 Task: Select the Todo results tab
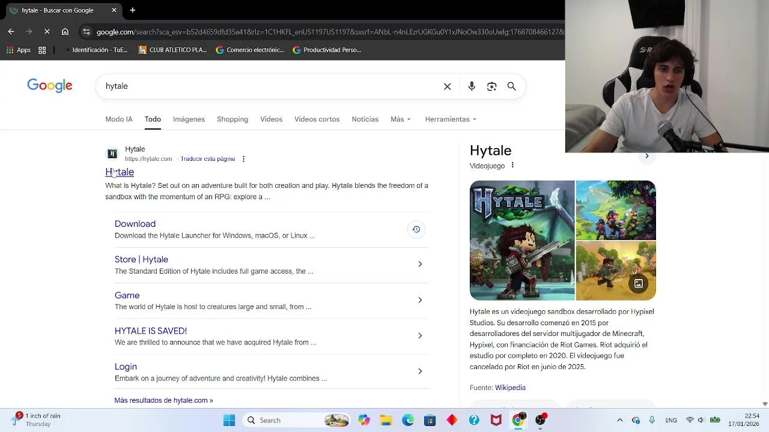[153, 119]
